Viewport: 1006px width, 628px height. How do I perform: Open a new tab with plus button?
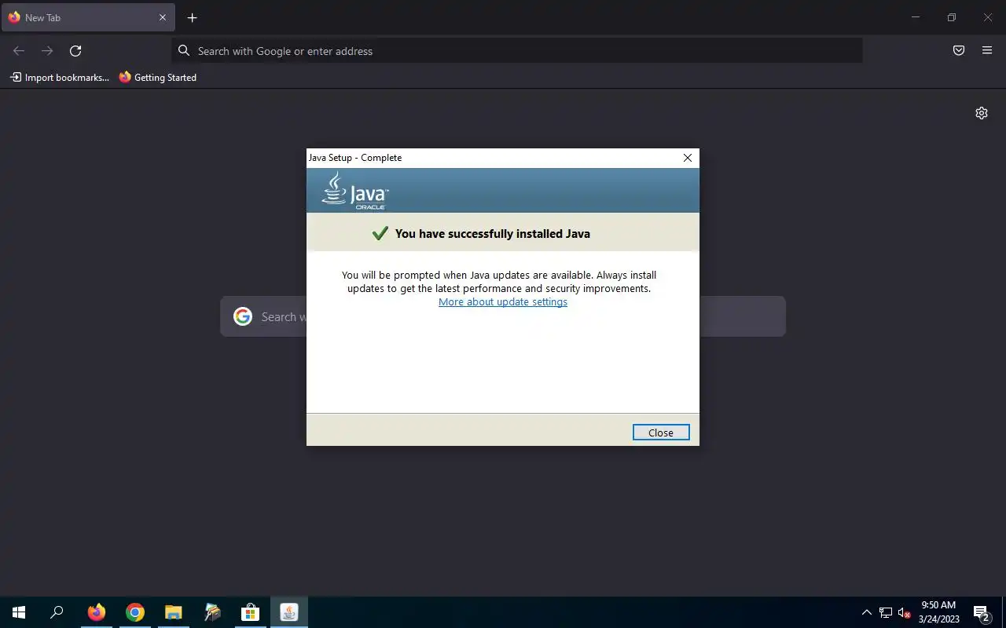click(x=192, y=17)
